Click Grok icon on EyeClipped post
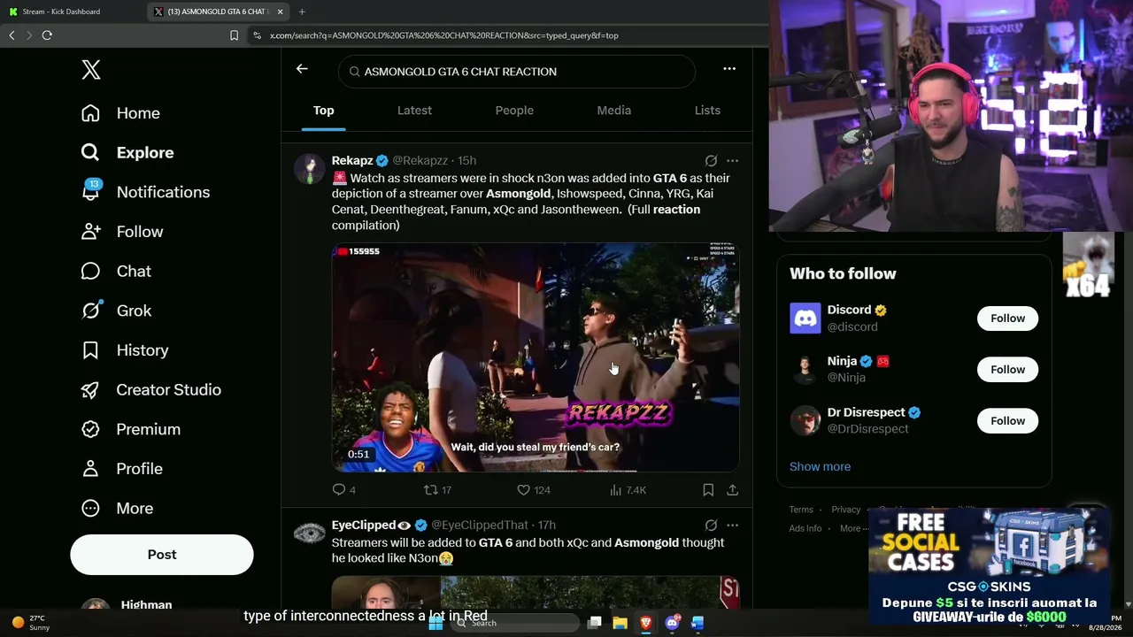The image size is (1133, 637). [x=711, y=525]
